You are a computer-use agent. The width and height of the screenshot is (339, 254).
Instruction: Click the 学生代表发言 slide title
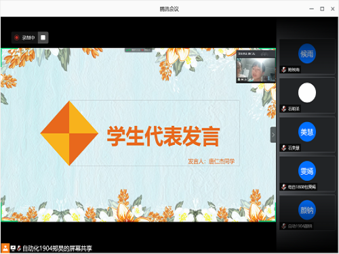point(163,136)
